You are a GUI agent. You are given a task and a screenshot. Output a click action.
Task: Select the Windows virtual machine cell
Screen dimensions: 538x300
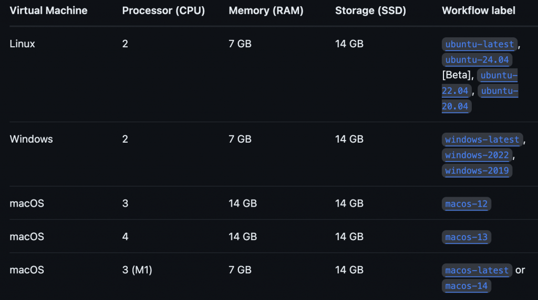(x=32, y=140)
